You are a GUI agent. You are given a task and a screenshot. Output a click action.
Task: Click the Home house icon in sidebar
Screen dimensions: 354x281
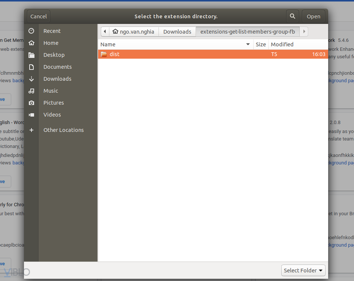(31, 43)
